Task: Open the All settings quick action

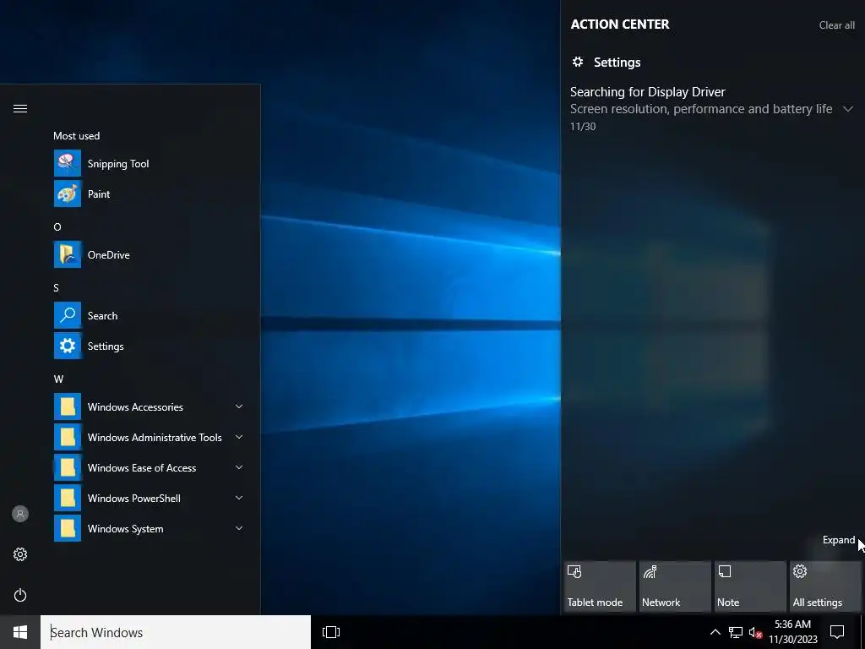Action: (825, 586)
